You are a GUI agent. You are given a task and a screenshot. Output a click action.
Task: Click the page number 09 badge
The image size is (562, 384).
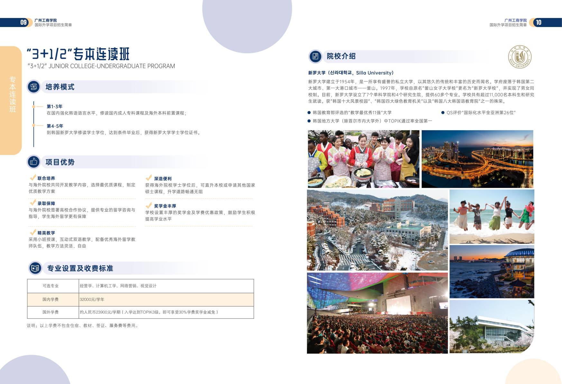tap(23, 22)
